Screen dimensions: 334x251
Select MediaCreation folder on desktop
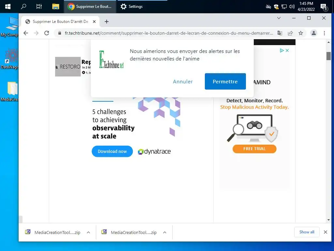point(9,92)
